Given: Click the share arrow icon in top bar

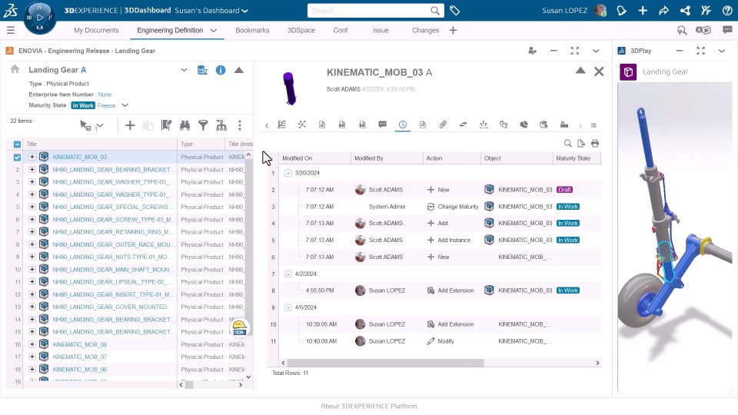Looking at the screenshot, I should coord(663,10).
